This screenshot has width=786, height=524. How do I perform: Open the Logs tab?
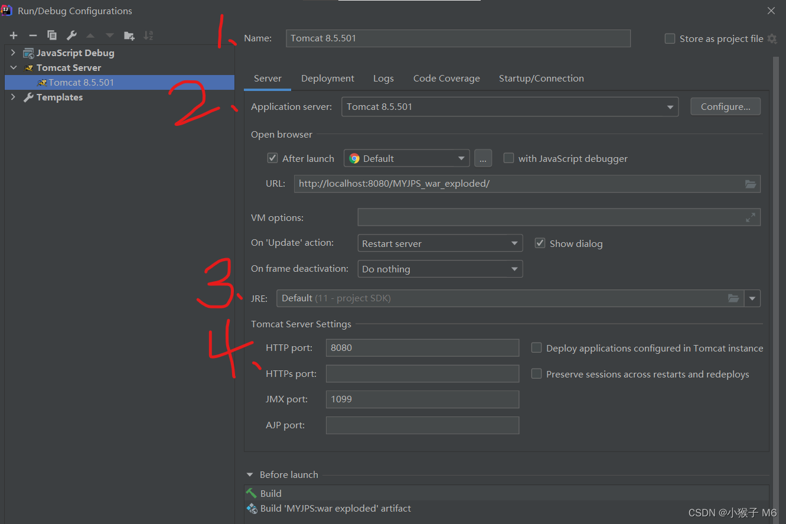pos(383,79)
